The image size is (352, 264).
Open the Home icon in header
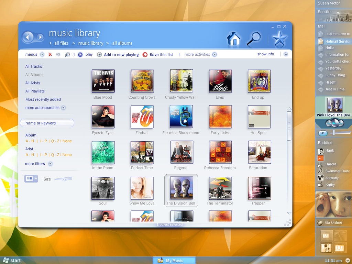coord(234,39)
